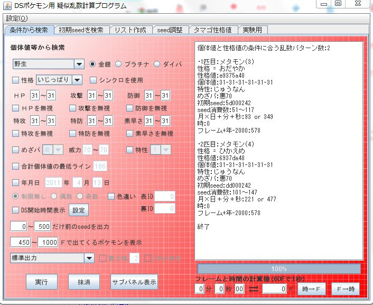Click the 抹消 button
373x305 pixels.
click(x=83, y=282)
